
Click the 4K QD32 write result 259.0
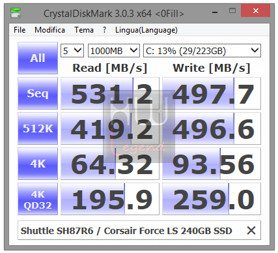(212, 199)
